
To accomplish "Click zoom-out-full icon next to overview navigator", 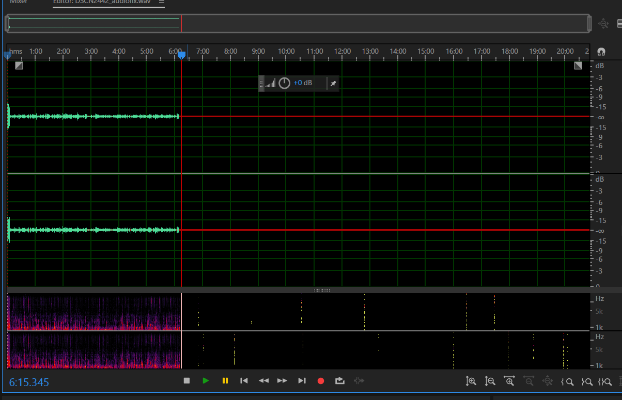I will [603, 23].
